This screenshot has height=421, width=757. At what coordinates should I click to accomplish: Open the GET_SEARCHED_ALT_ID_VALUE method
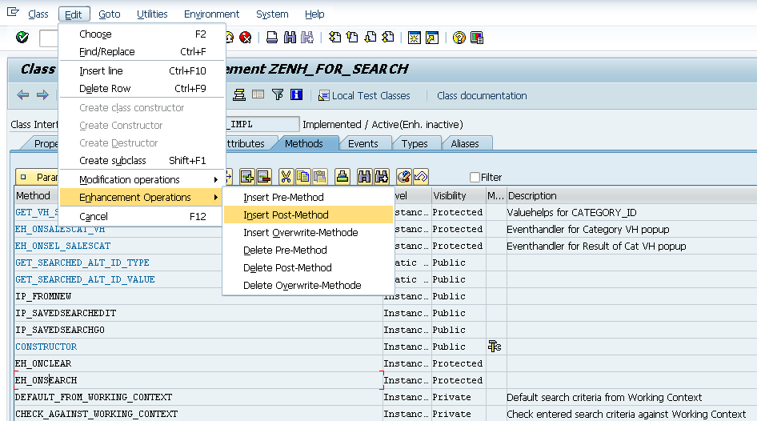(85, 279)
